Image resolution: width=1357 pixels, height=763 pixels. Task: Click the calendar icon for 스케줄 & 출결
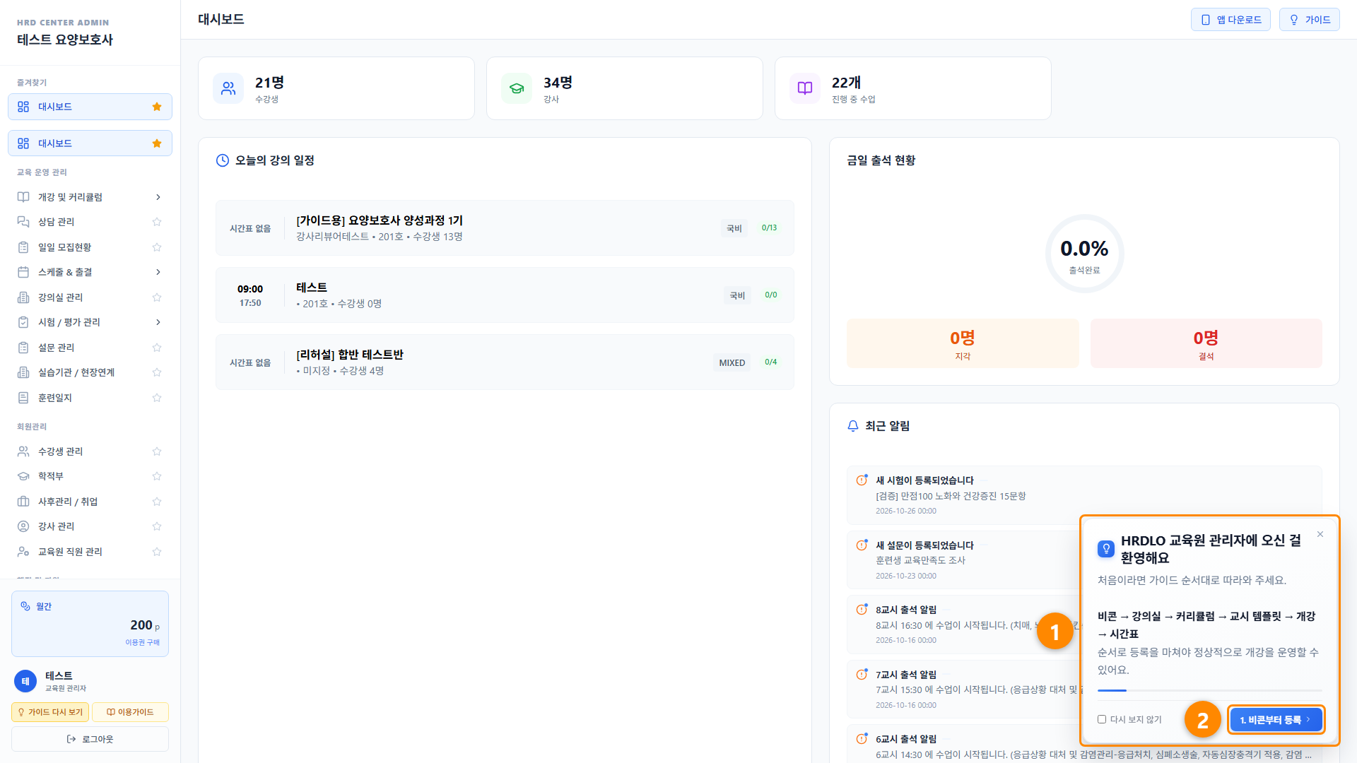click(x=23, y=272)
